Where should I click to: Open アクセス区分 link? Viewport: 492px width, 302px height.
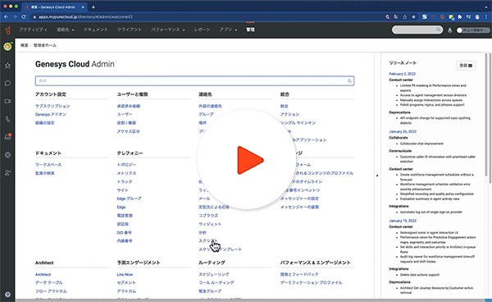pos(129,131)
